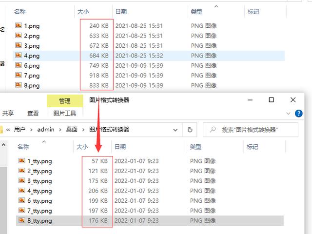Sort back window by 大小 column
The height and width of the screenshot is (234, 312).
coord(83,12)
